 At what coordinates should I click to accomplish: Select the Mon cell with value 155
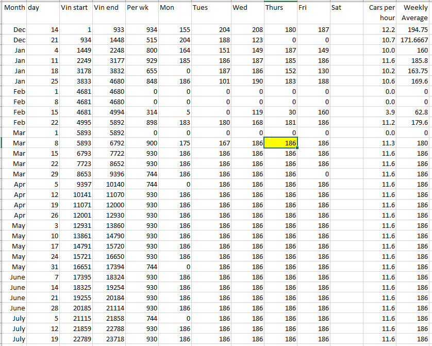point(174,30)
